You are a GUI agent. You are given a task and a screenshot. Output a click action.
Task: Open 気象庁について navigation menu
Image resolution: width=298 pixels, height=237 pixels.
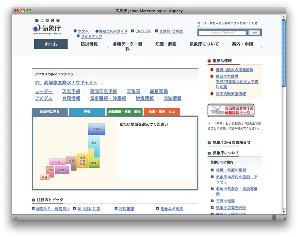tap(204, 44)
